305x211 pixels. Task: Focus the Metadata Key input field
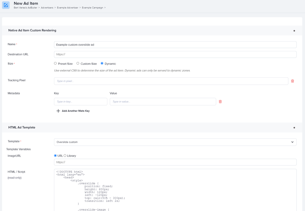[81, 101]
